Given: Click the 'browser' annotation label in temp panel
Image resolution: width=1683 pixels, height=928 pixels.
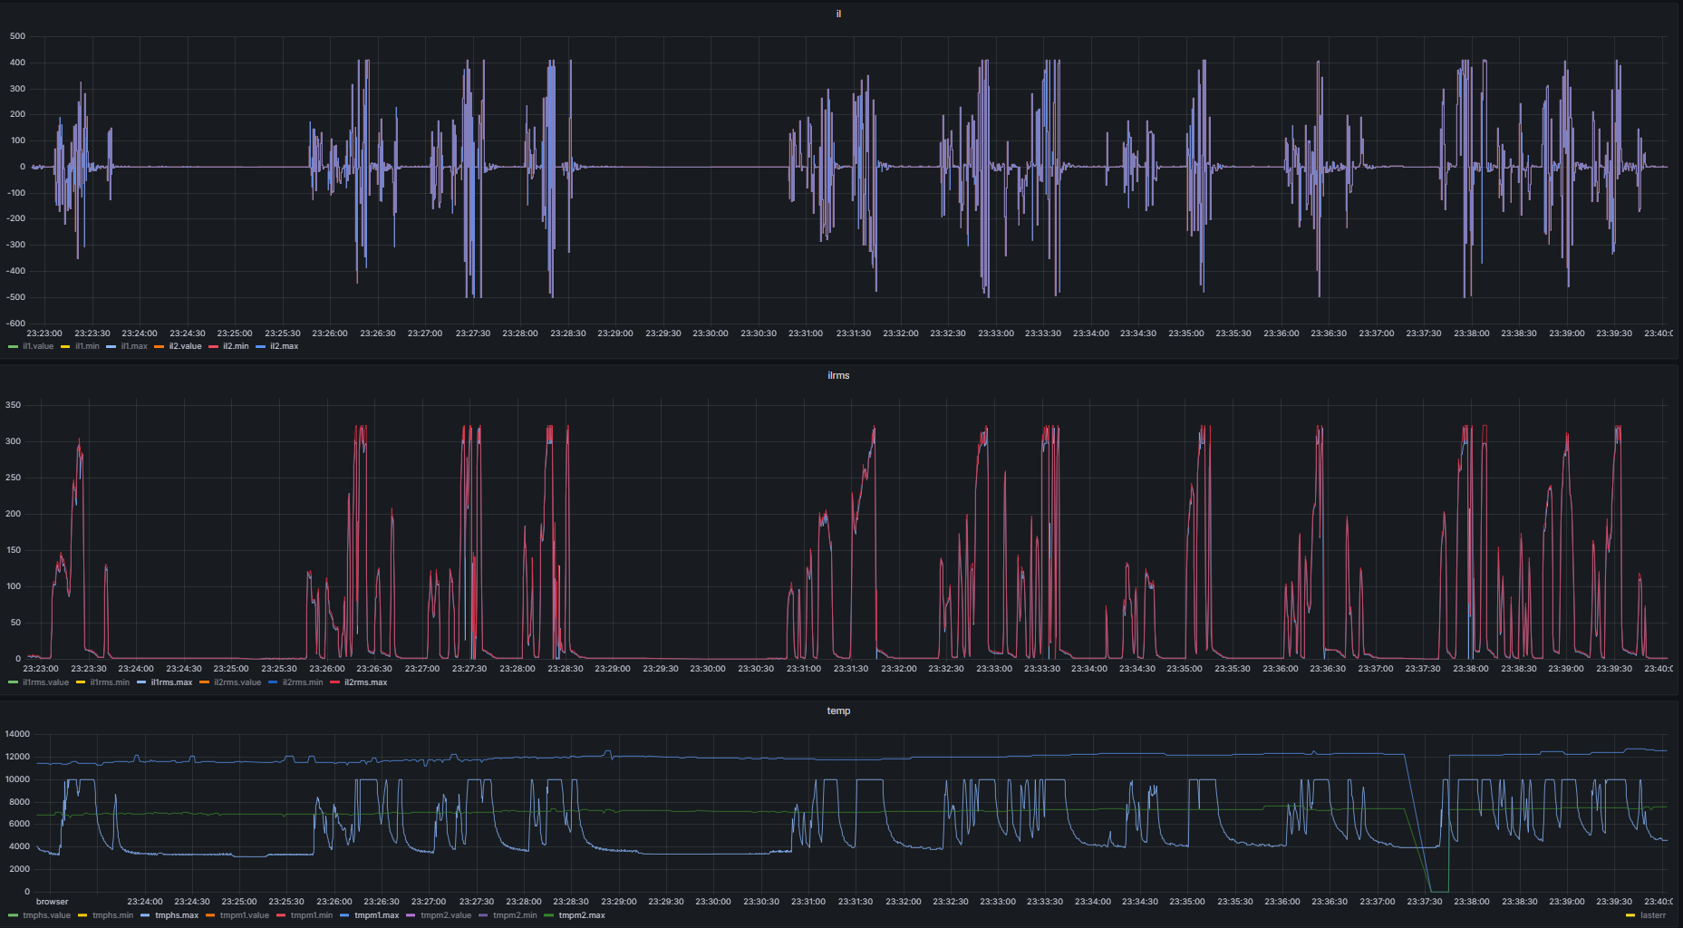Looking at the screenshot, I should [x=52, y=902].
